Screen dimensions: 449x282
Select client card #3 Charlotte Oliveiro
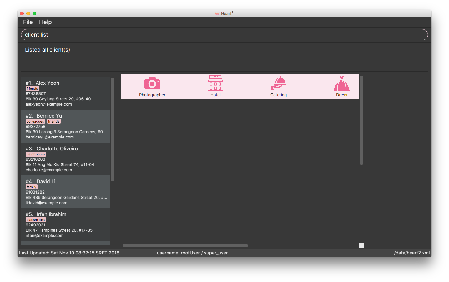65,159
